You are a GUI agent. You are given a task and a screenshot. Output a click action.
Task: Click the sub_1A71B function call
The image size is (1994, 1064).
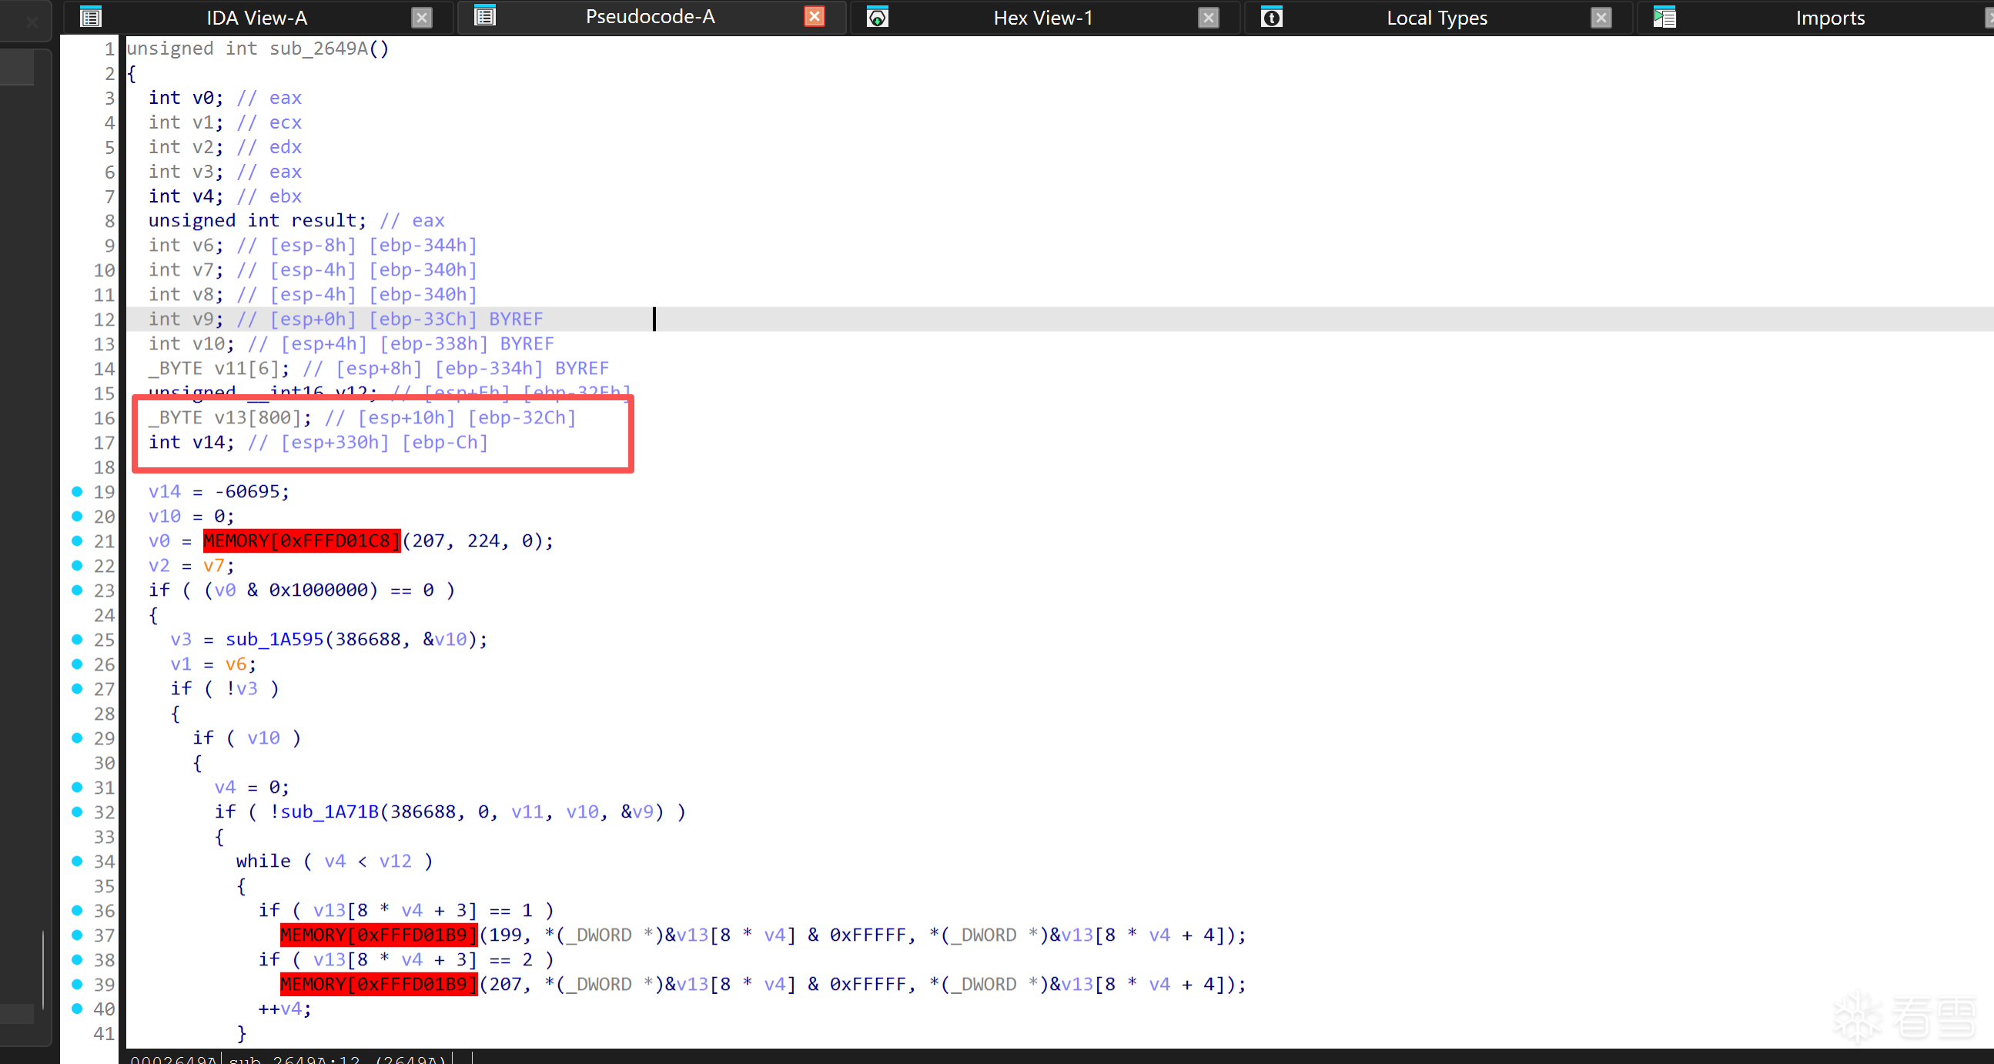coord(330,811)
